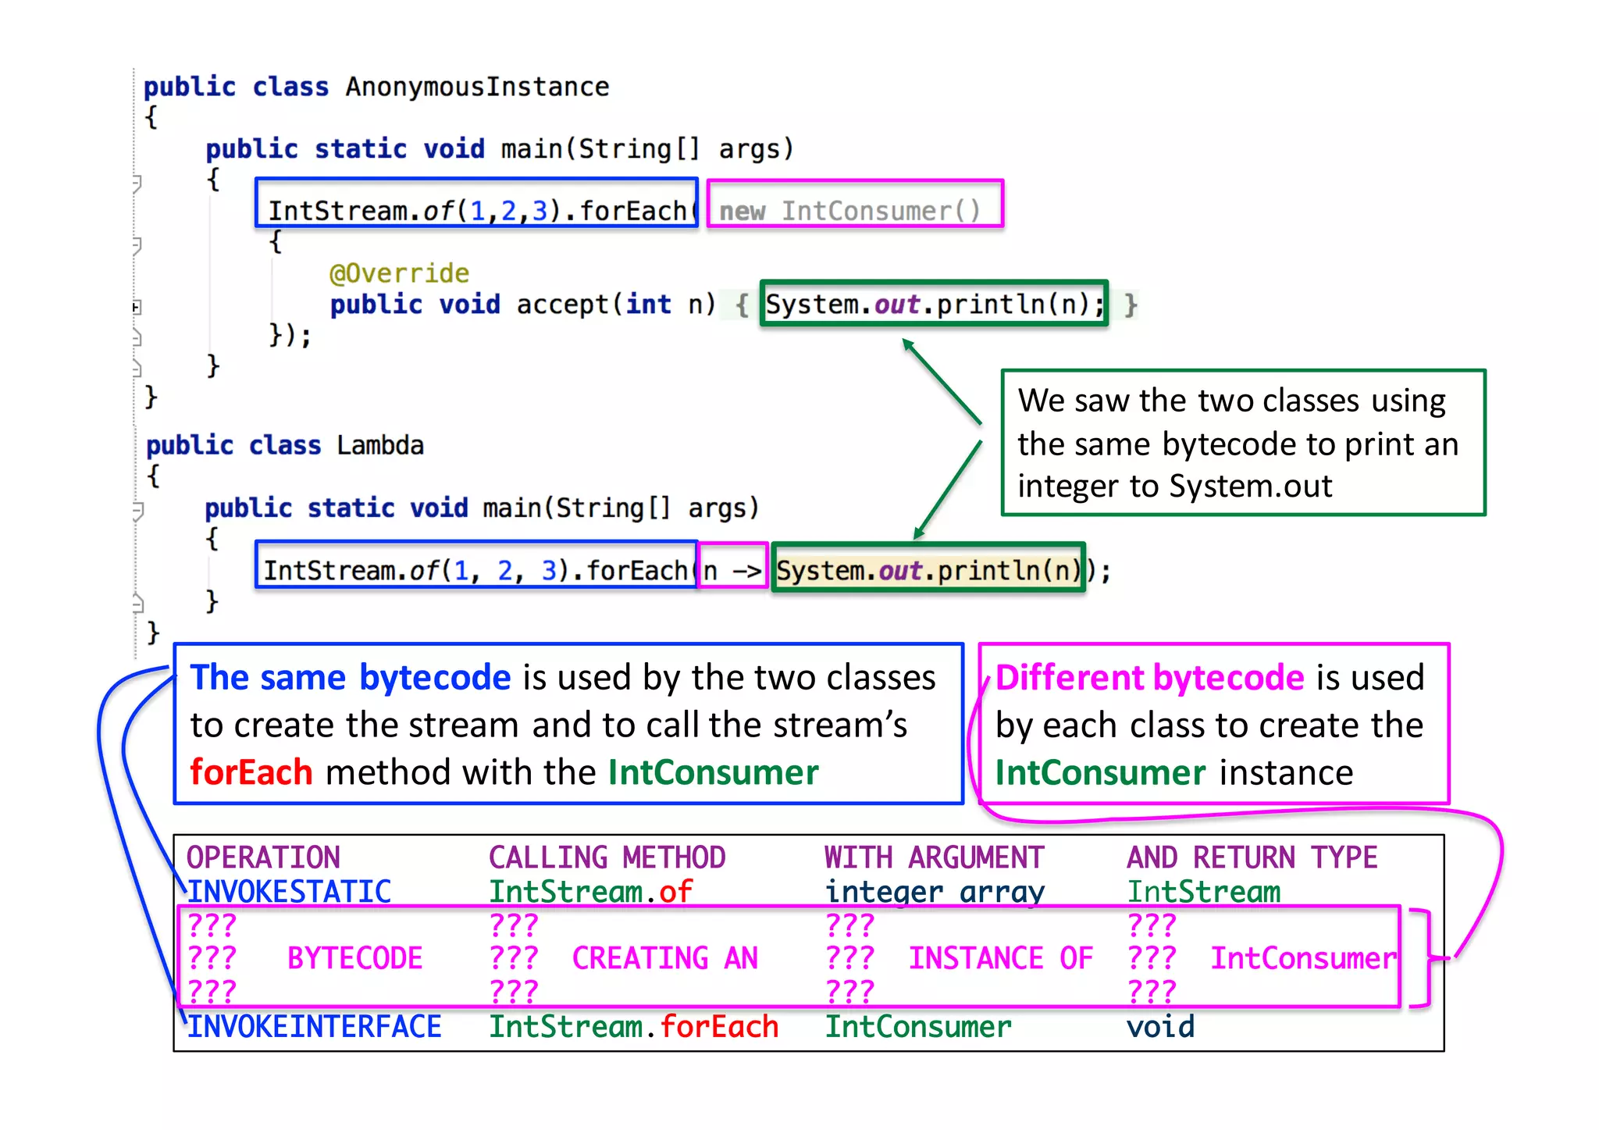Click 'IntConsumer instance' in magenta callout
Image resolution: width=1599 pixels, height=1130 pixels.
[x=1173, y=772]
